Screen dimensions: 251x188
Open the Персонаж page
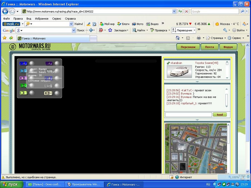click(188, 47)
